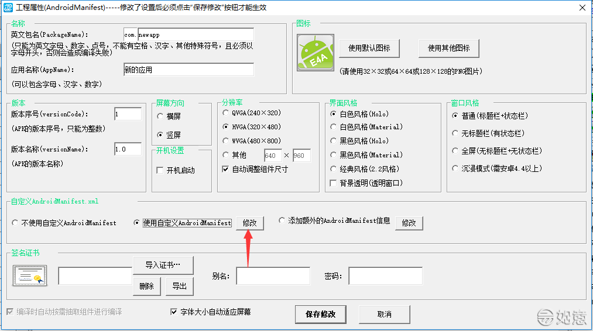Screen dimensions: 593x331
Task: Enable the 开机启动 checkbox
Action: tap(160, 171)
